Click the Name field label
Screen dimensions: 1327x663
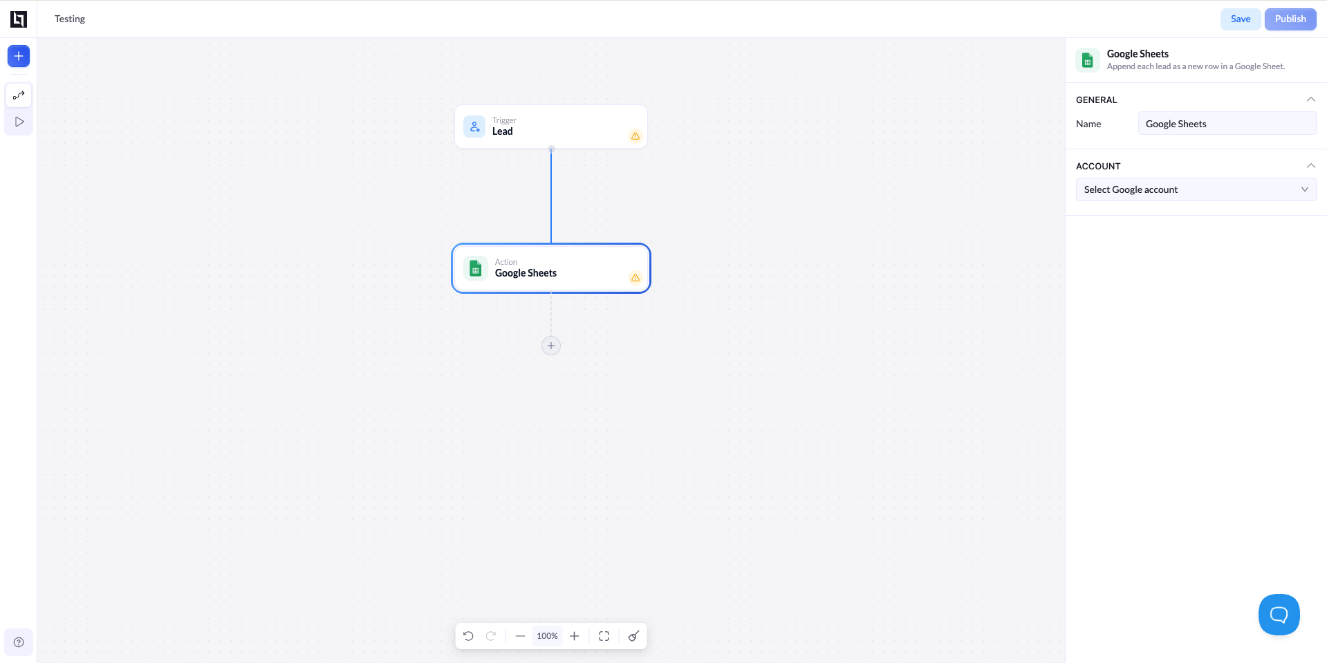[1088, 124]
